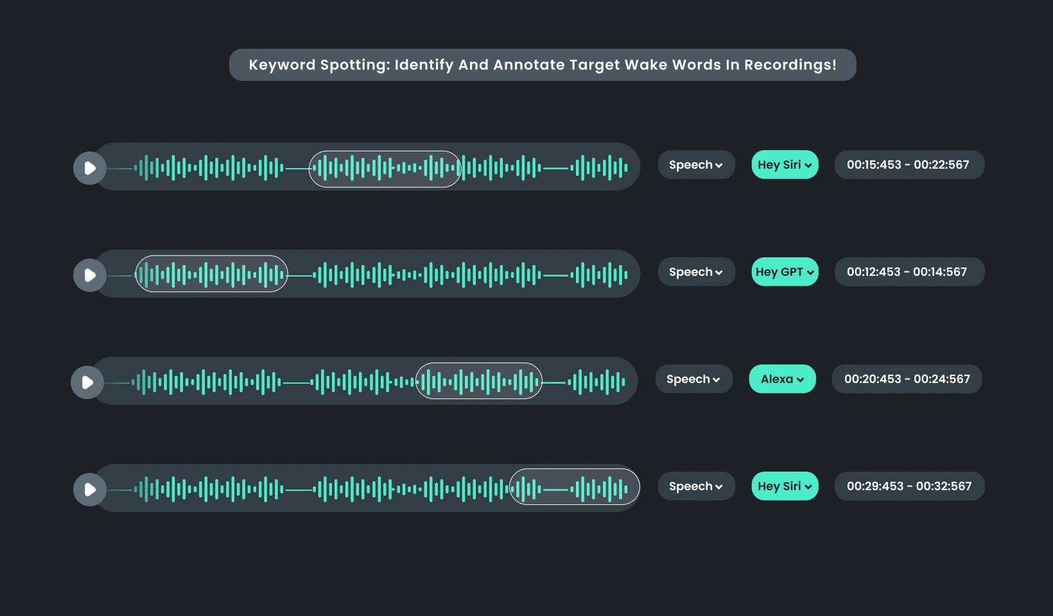Open Speech dropdown in 00:29:453 row
The height and width of the screenshot is (616, 1053).
coord(696,486)
